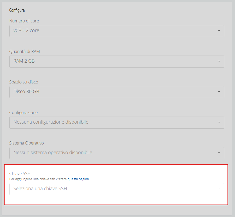Click the 'Configurazione' label

coord(23,112)
